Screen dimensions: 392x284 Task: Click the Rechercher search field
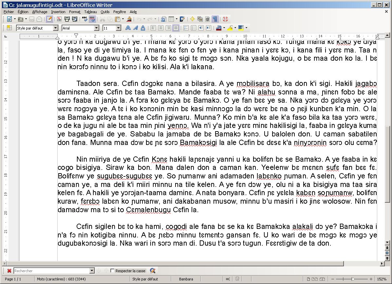click(x=52, y=271)
